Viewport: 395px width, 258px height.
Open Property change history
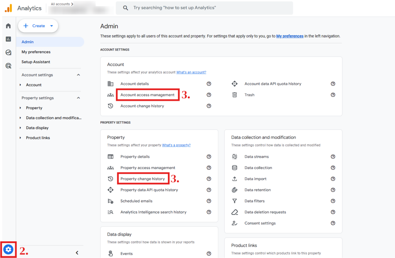(143, 179)
